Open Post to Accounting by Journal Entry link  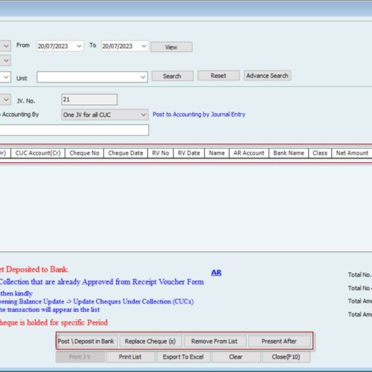[x=199, y=115]
